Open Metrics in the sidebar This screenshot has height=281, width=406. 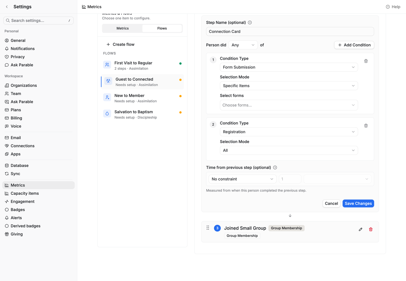38,185
